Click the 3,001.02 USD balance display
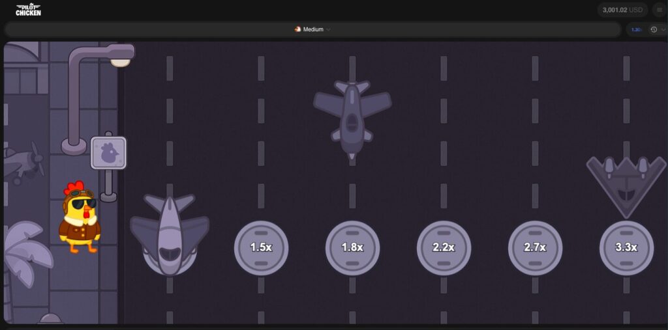668x330 pixels. point(622,10)
